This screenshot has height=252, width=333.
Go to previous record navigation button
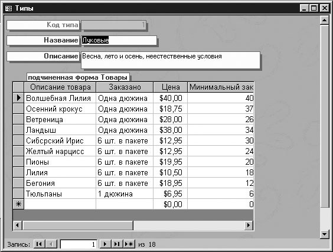(51, 244)
